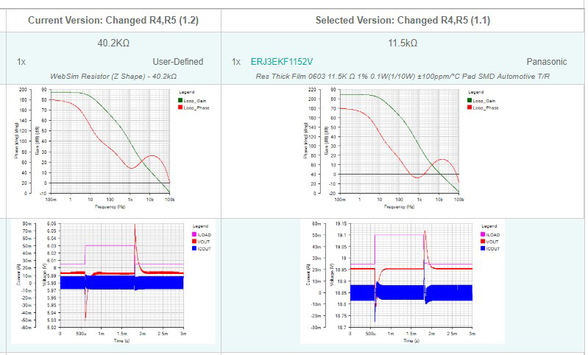Screen dimensions: 588x355
Task: Click the 1x quantity beside ERJ3EKF1152V
Action: pos(236,62)
